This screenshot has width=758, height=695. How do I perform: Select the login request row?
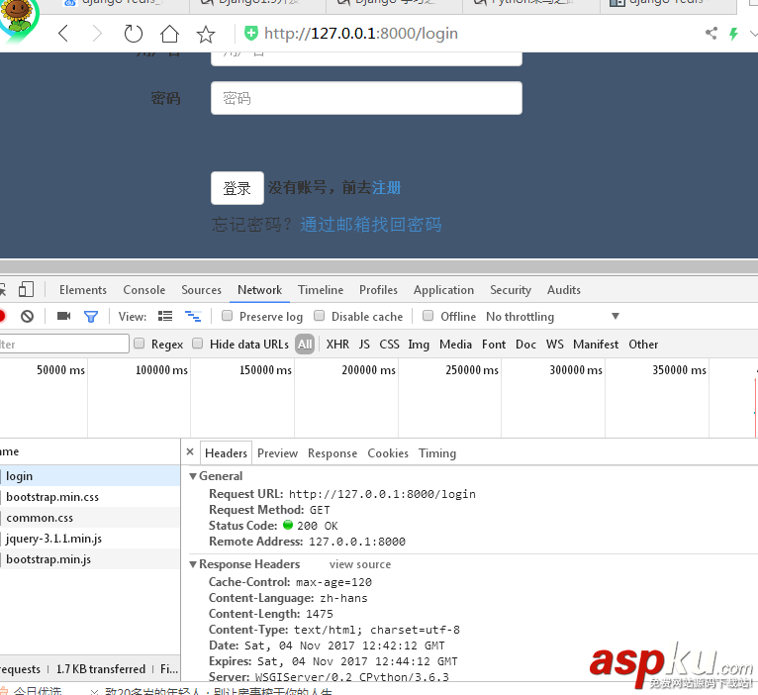[x=90, y=476]
